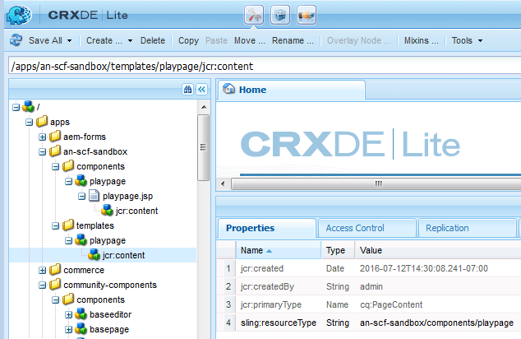Click the basepage node icon

81,329
